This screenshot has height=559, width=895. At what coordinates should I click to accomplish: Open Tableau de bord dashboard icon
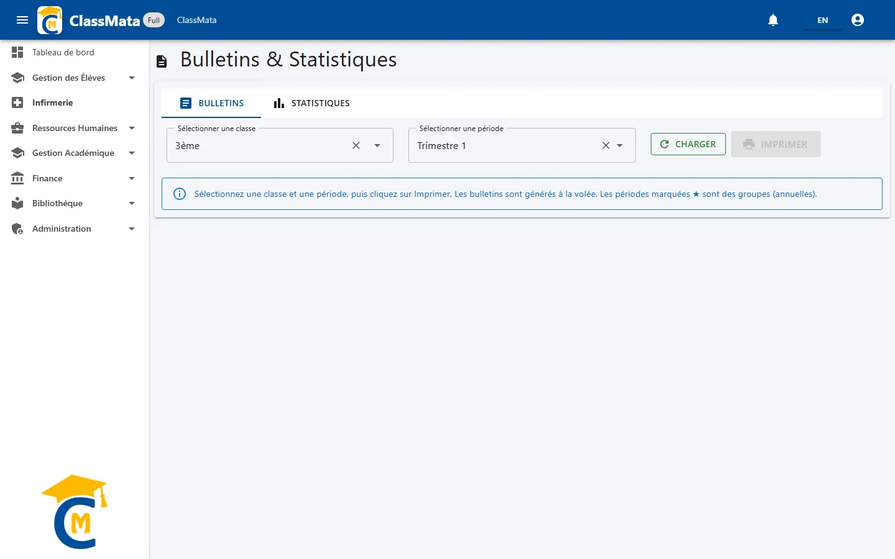click(17, 52)
